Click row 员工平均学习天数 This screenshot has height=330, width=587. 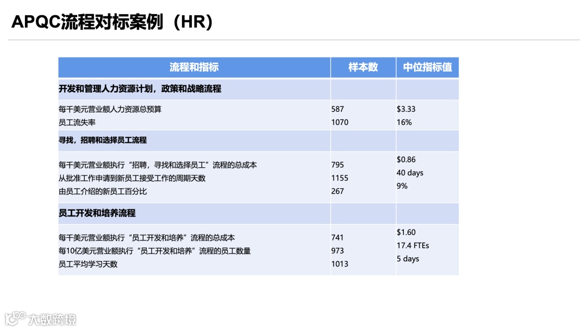[x=88, y=264]
